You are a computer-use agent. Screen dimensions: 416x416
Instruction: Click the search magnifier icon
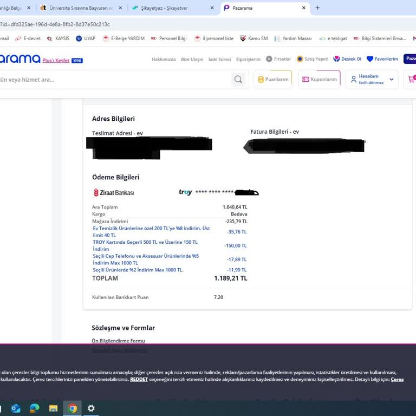pos(238,80)
